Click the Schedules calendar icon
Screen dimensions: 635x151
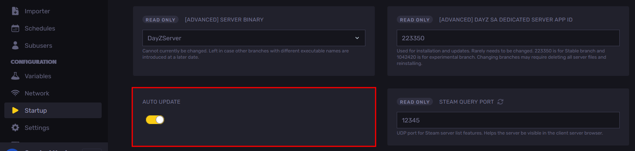(15, 28)
